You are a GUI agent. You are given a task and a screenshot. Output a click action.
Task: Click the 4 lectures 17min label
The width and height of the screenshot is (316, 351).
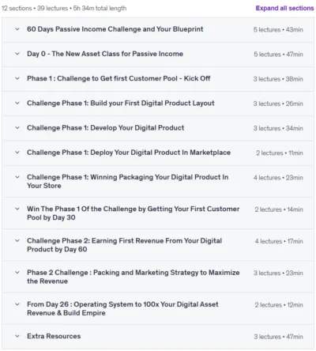279,241
